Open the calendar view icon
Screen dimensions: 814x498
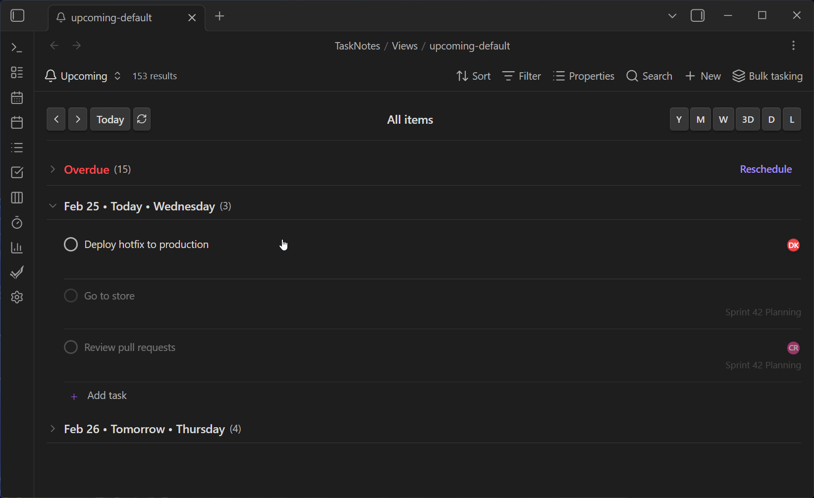pyautogui.click(x=16, y=98)
